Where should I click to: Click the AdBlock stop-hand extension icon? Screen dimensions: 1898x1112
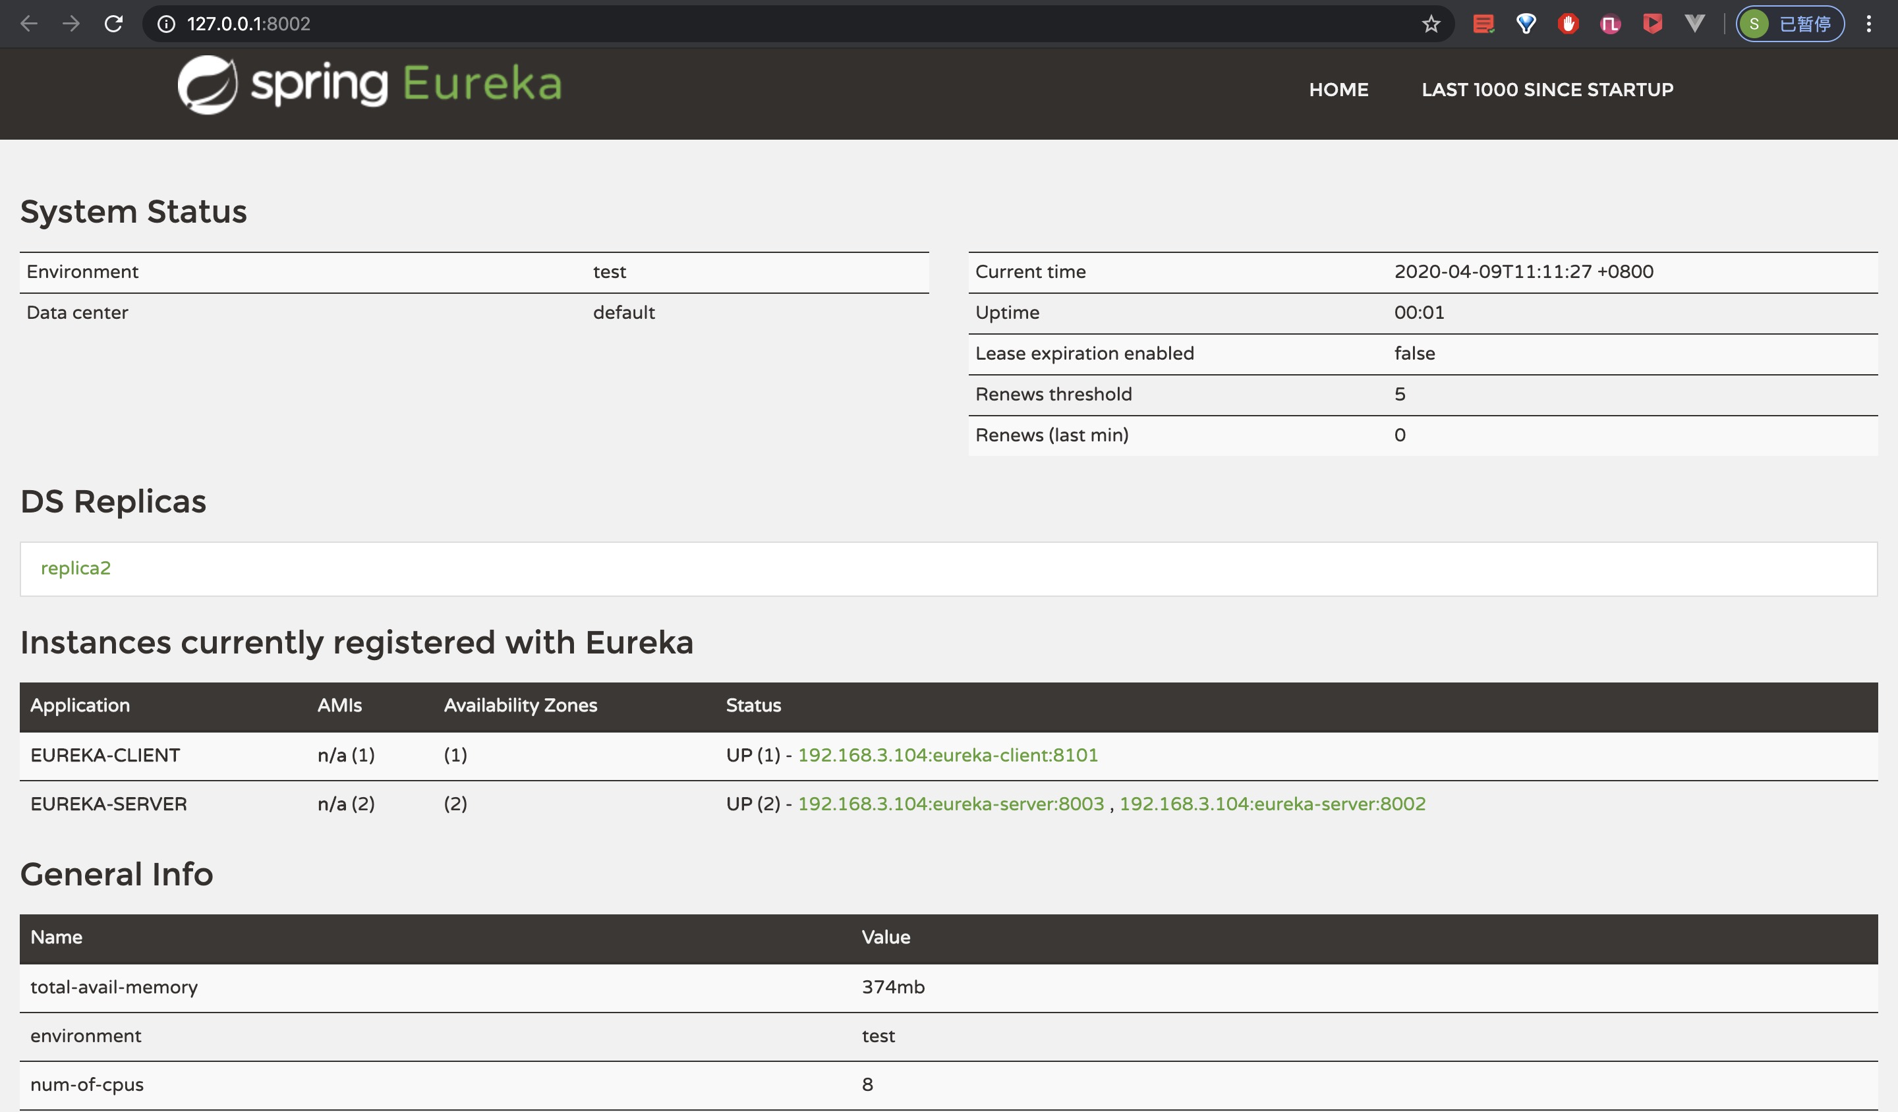click(1568, 24)
